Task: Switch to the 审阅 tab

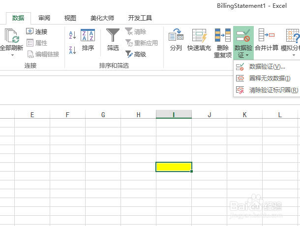Action: [44, 18]
